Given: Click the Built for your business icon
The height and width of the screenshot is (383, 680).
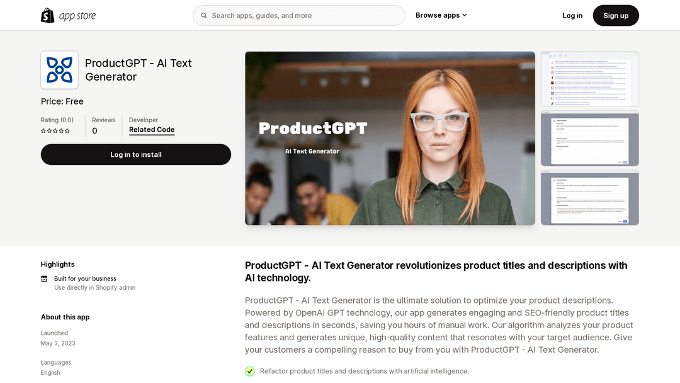Looking at the screenshot, I should coord(44,278).
